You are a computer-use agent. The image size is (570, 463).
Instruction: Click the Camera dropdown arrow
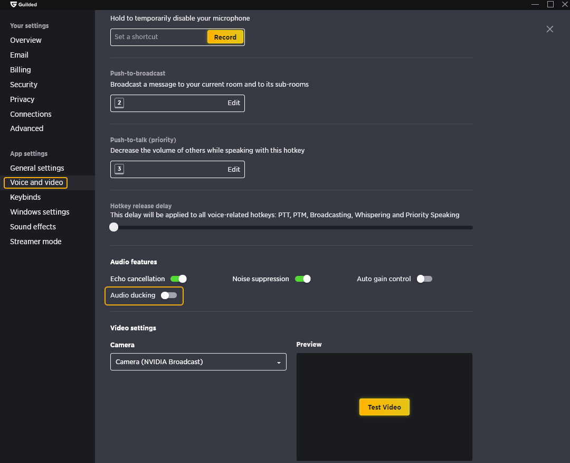tap(279, 363)
